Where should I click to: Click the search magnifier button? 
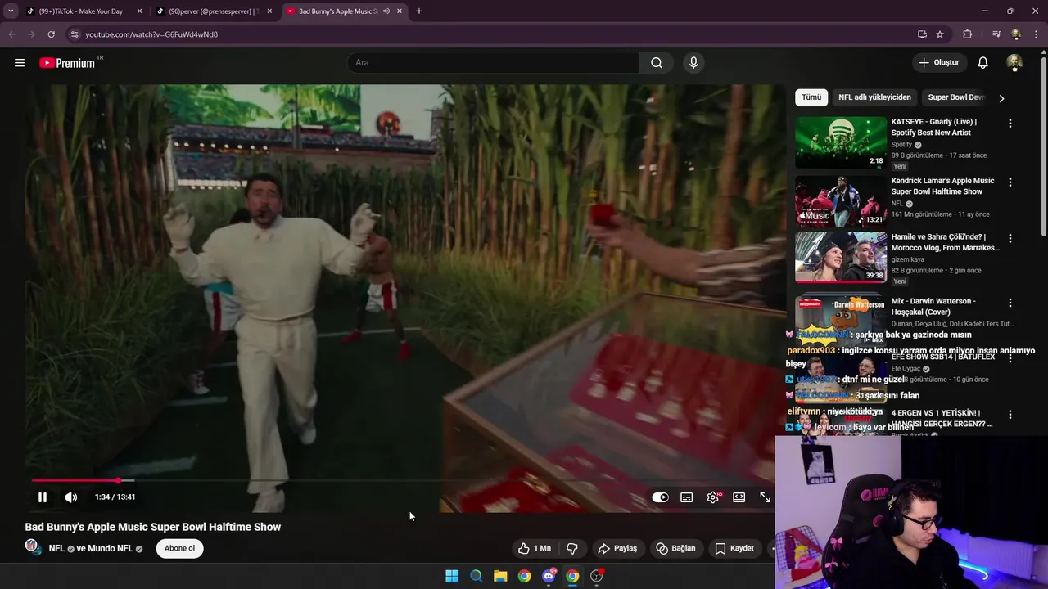point(657,63)
